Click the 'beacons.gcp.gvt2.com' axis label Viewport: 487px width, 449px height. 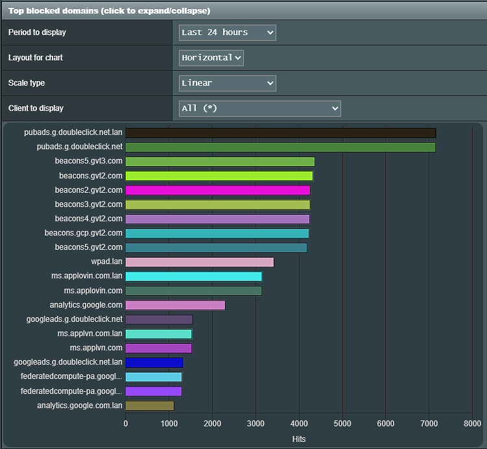tap(83, 233)
